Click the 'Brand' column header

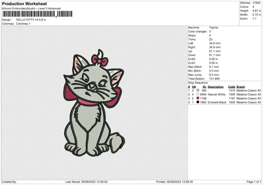[241, 87]
